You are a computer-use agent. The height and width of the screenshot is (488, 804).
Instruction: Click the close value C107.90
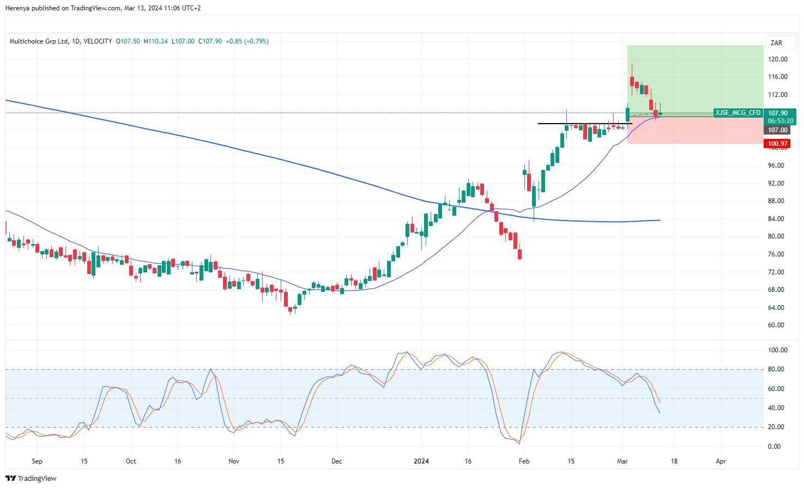210,41
